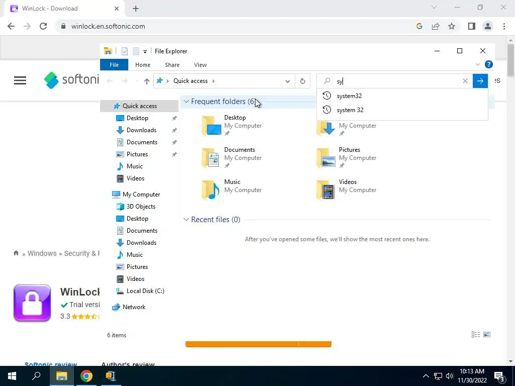The image size is (515, 386).
Task: Select My Computer in navigation pane
Action: click(x=141, y=195)
